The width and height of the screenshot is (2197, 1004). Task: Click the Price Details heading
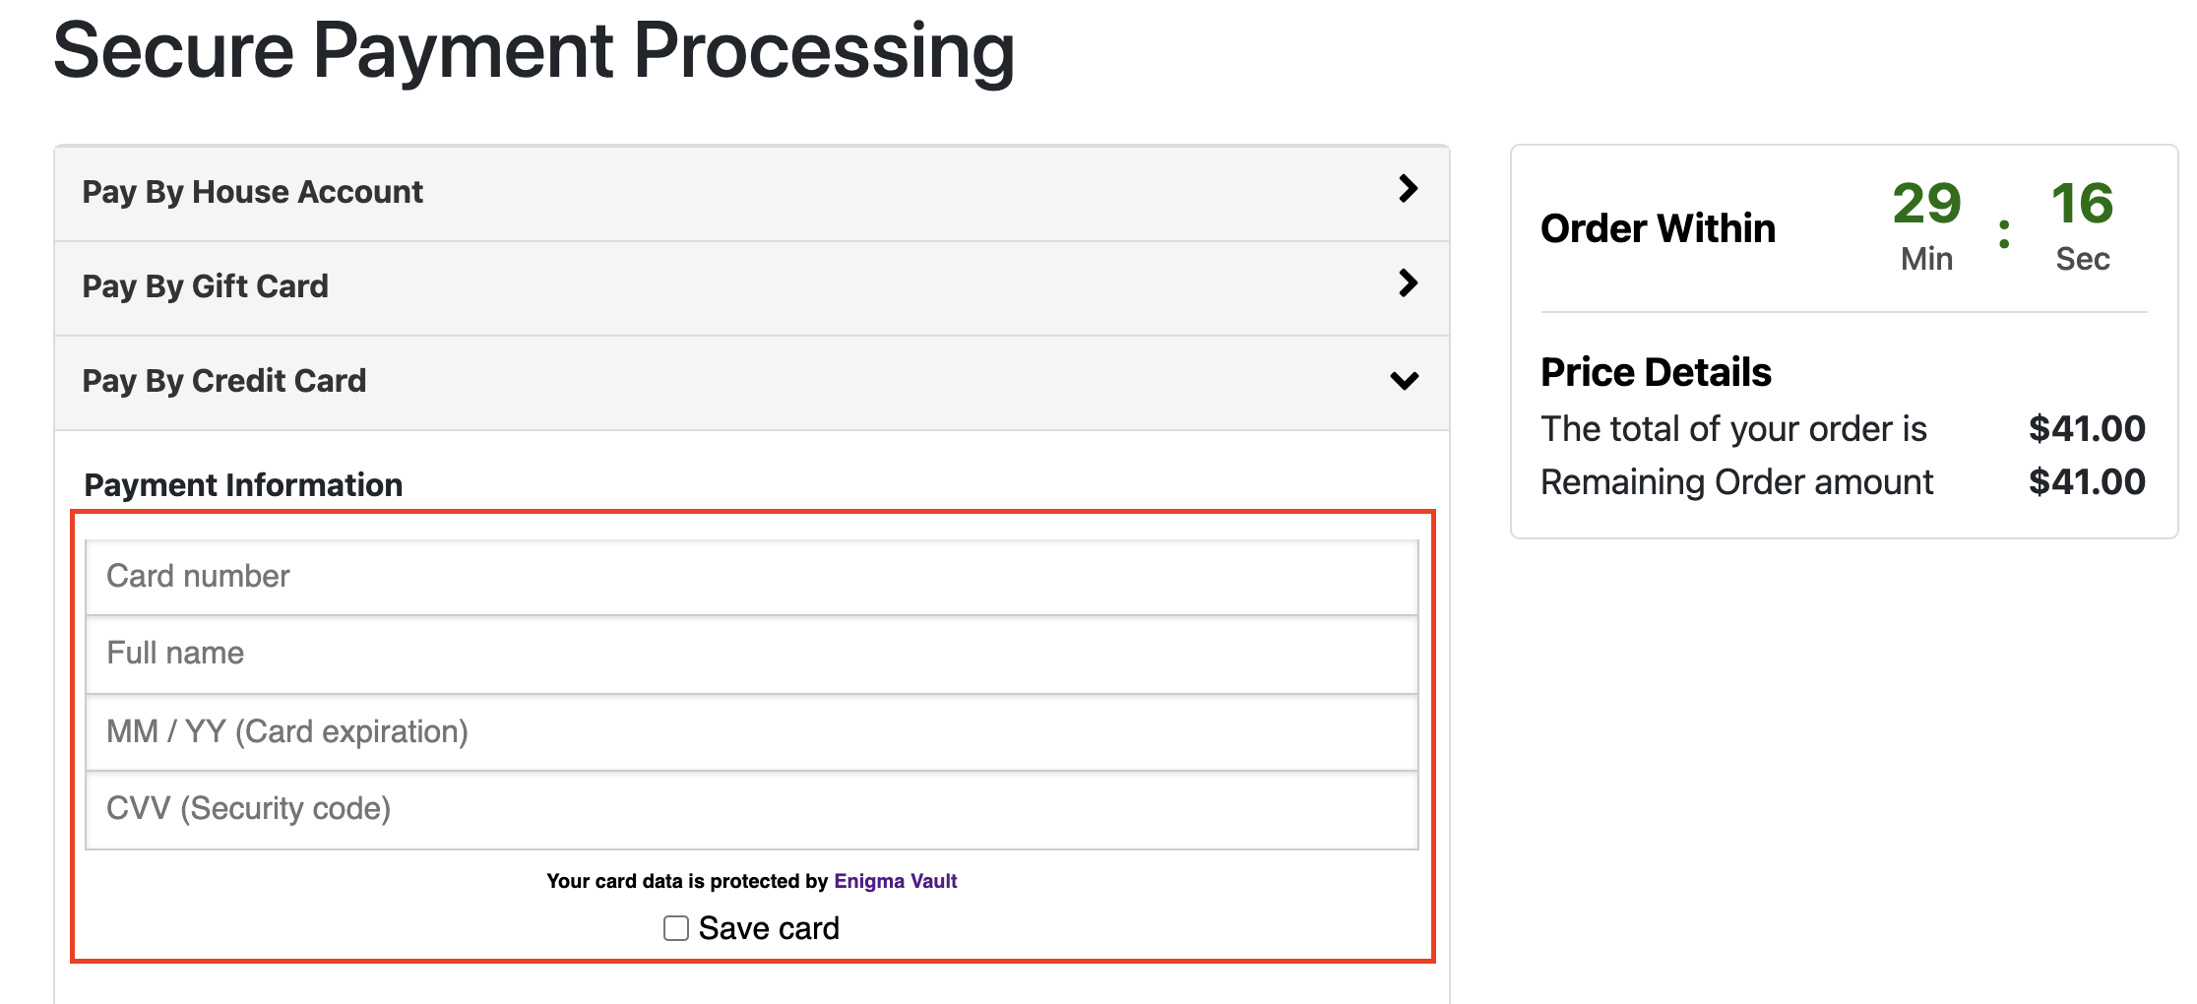point(1656,373)
